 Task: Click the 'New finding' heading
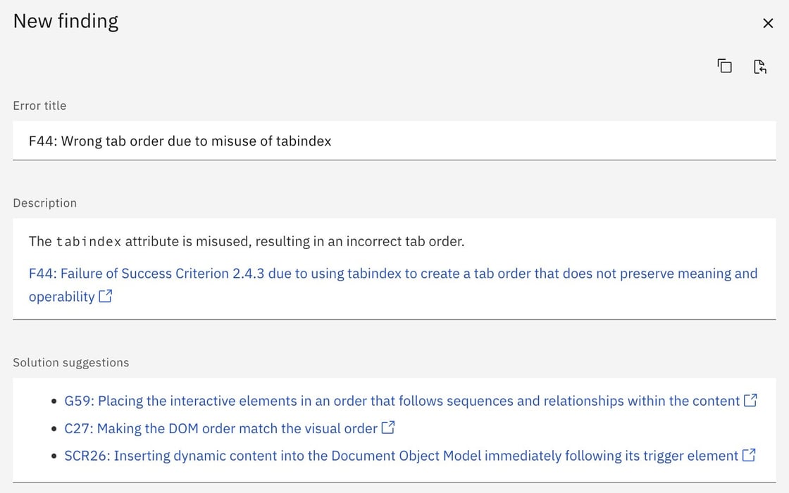(x=66, y=21)
